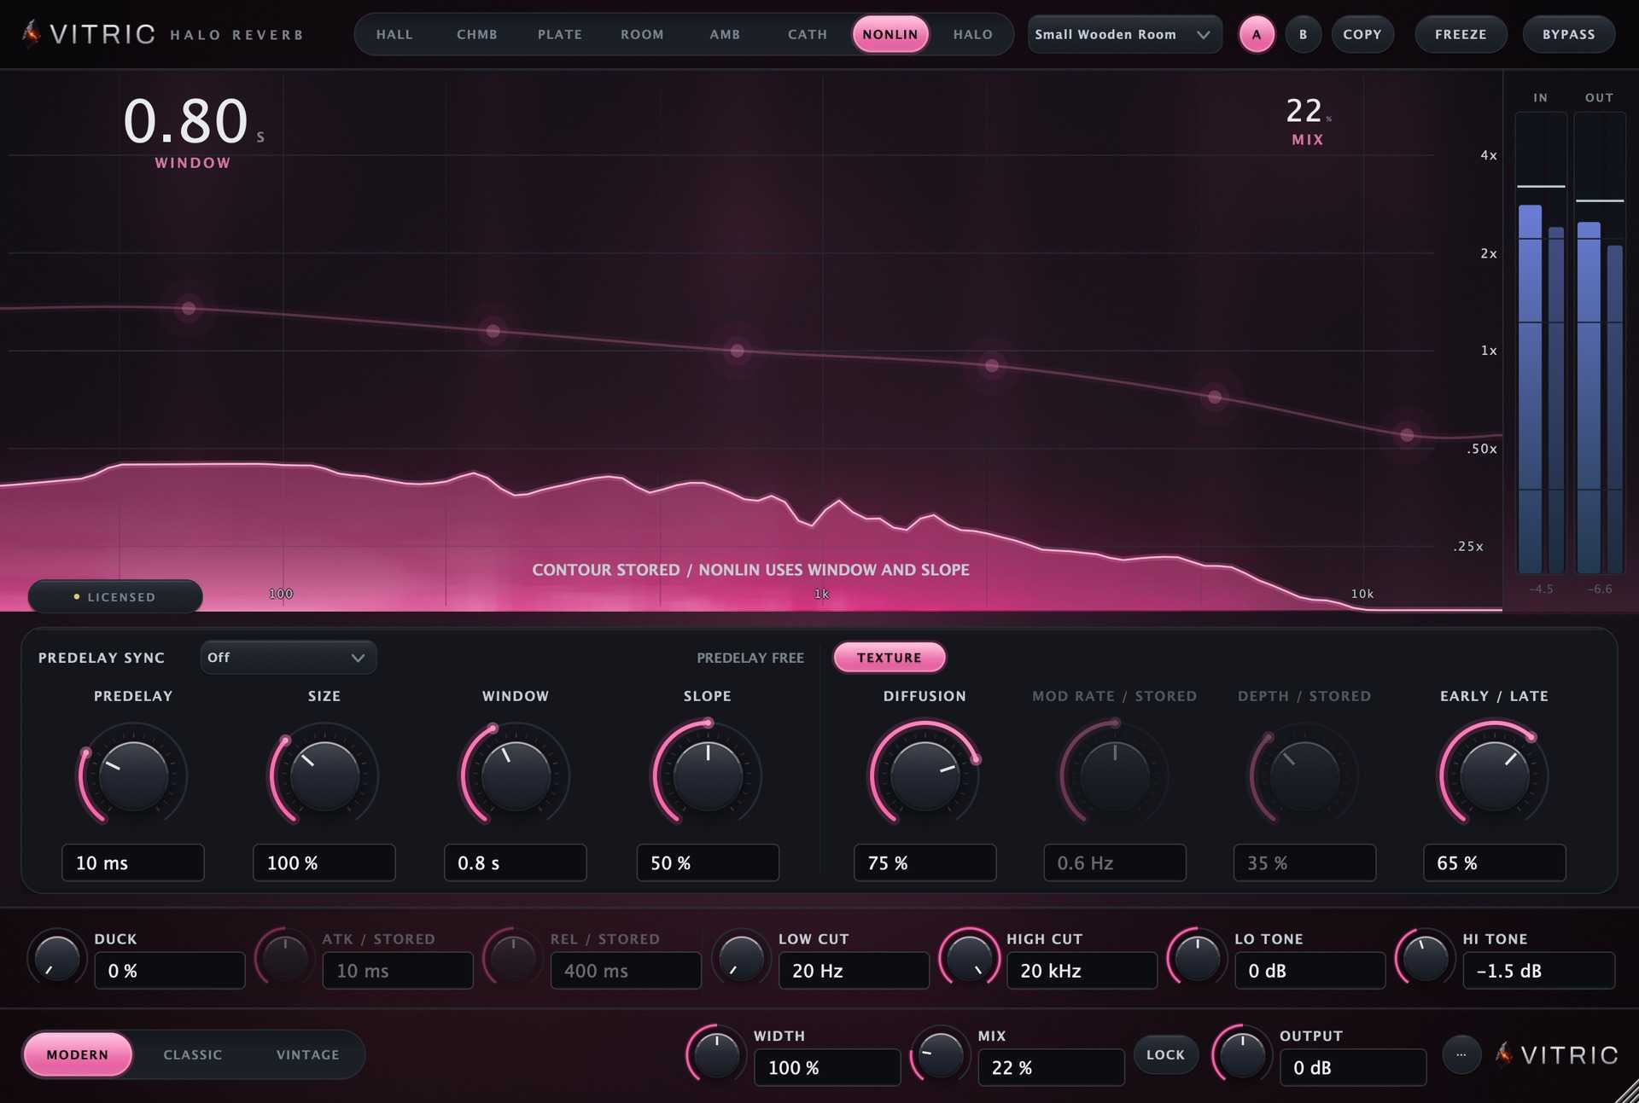The height and width of the screenshot is (1103, 1639).
Task: Click the Early / Late 65 % value field
Action: [x=1495, y=862]
